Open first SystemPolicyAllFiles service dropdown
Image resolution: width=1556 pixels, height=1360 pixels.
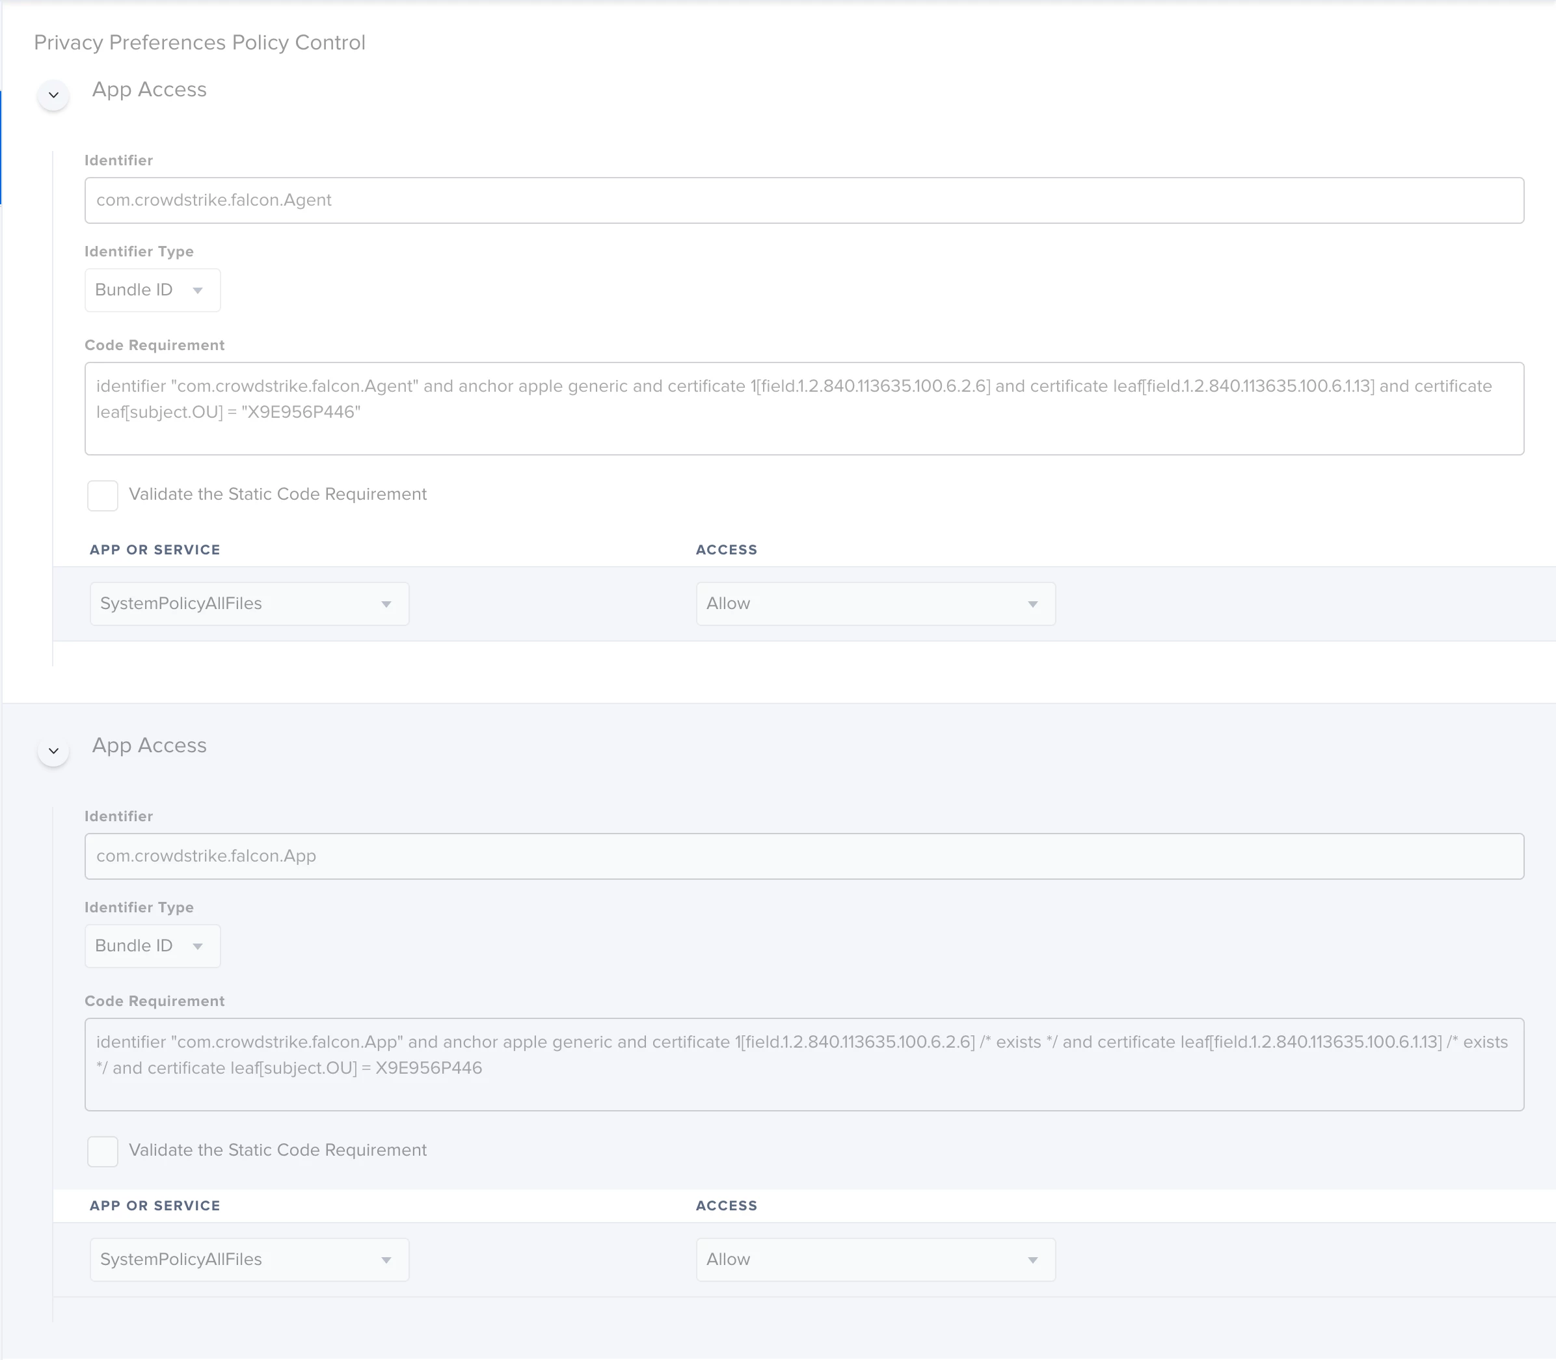point(249,604)
